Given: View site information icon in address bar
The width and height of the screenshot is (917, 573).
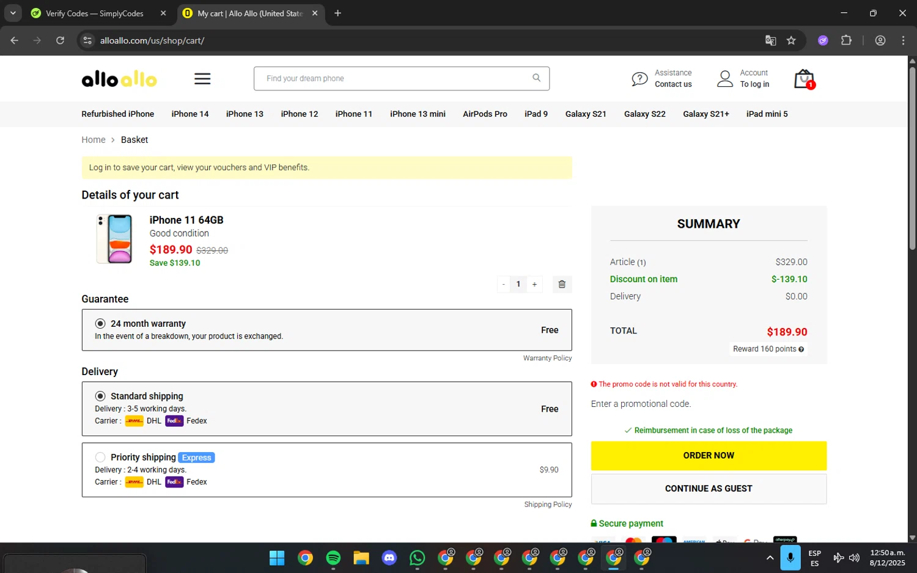Looking at the screenshot, I should [x=87, y=40].
